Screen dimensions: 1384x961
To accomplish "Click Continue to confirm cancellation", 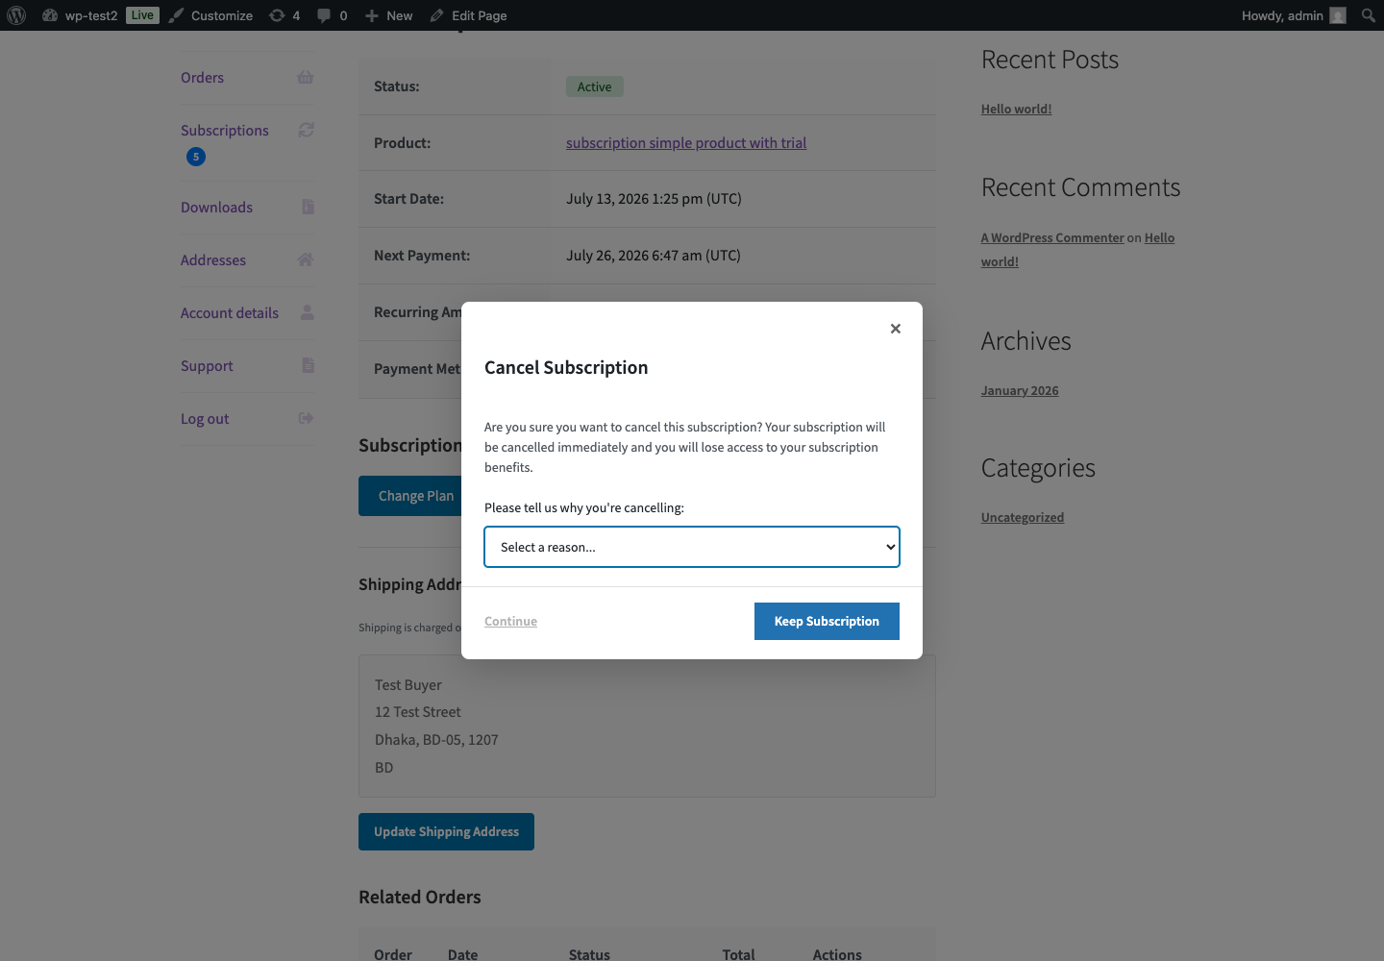I will (x=510, y=621).
